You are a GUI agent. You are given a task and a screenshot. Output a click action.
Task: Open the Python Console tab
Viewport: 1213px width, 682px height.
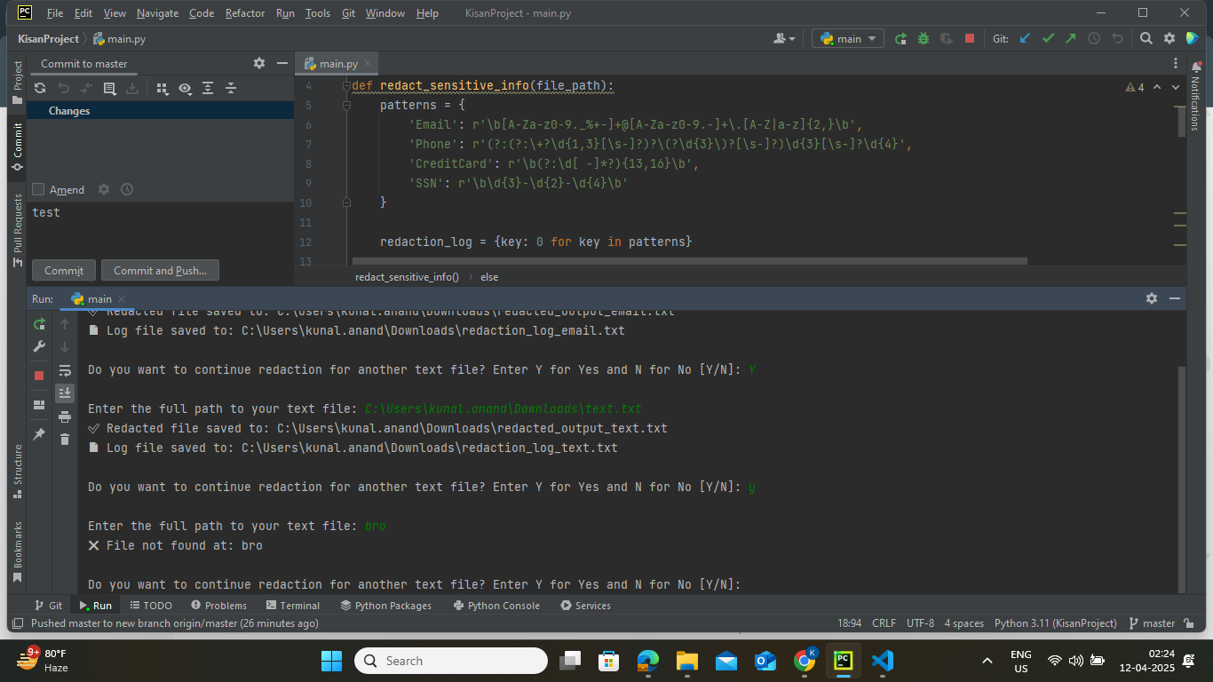pyautogui.click(x=496, y=606)
